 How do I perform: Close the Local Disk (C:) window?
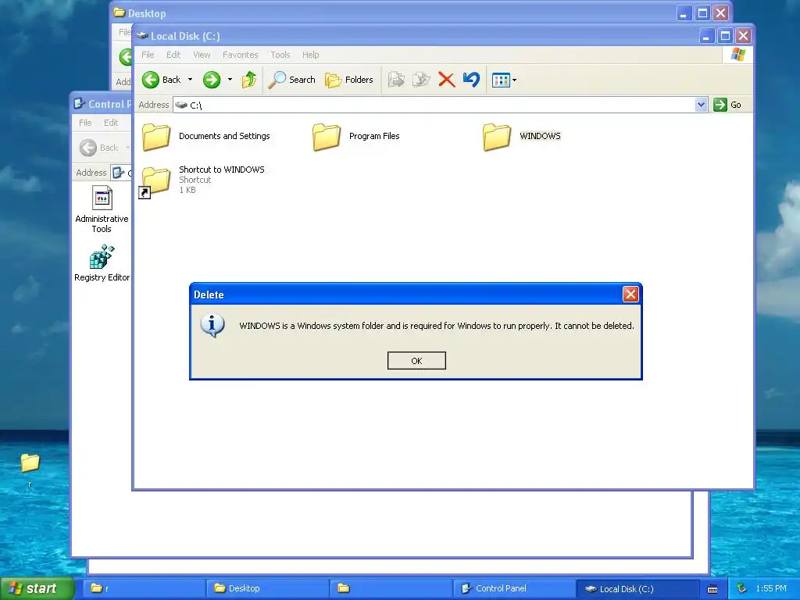[x=744, y=36]
